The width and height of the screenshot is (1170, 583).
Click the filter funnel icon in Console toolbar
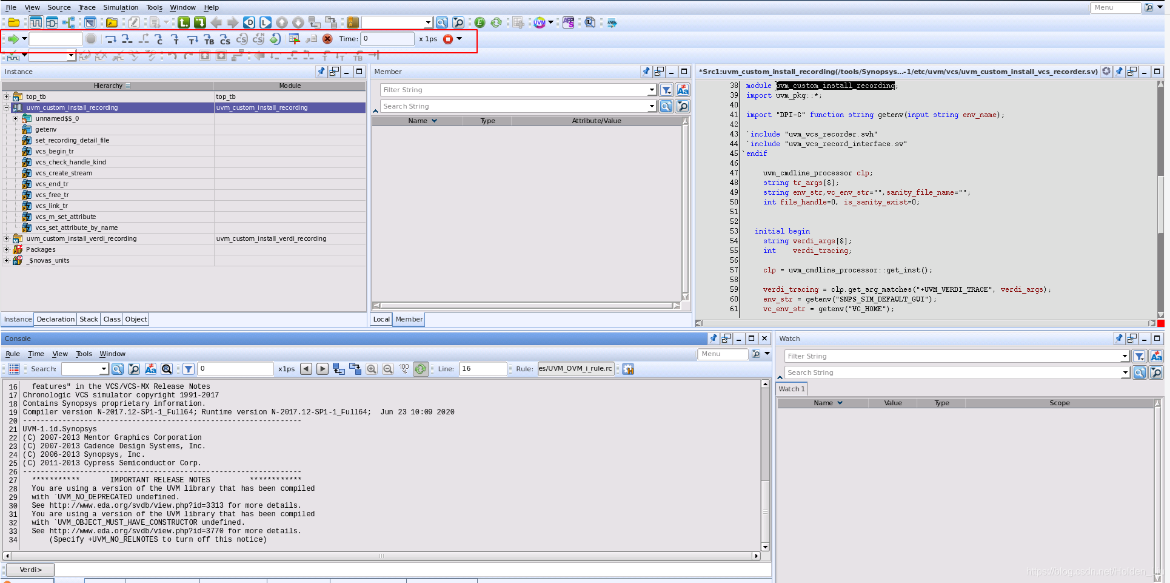pos(189,369)
